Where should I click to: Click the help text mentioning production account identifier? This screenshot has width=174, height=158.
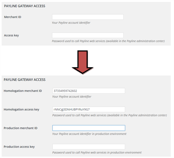pyautogui.click(x=89, y=134)
